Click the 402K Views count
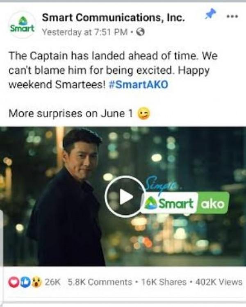The image size is (246, 307). tap(219, 282)
